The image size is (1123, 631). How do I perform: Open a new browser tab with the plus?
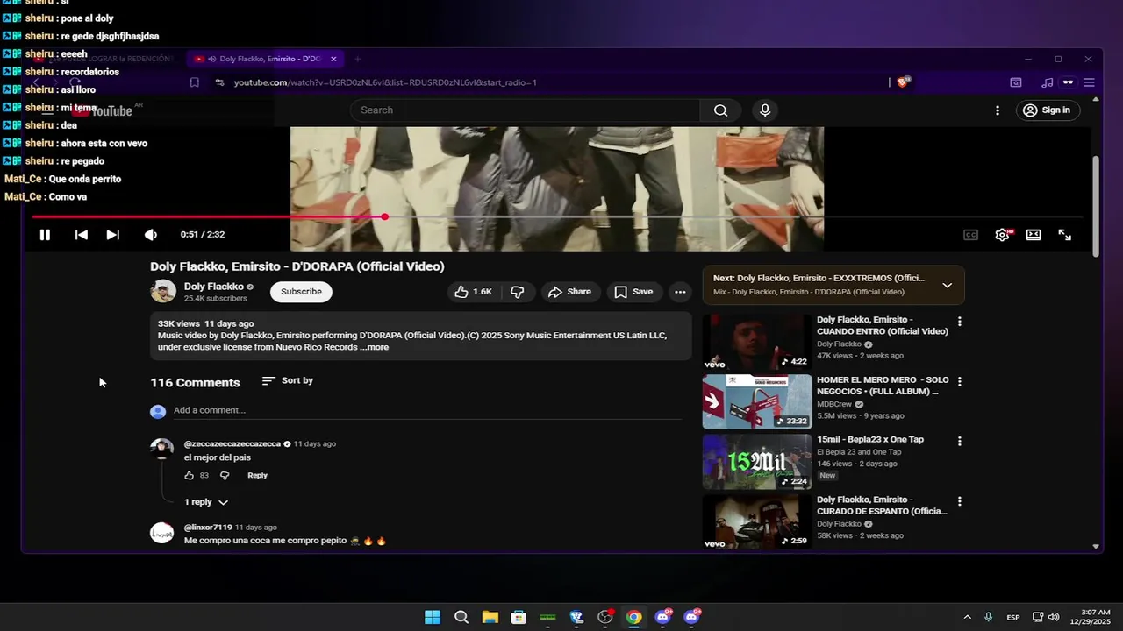pos(357,59)
